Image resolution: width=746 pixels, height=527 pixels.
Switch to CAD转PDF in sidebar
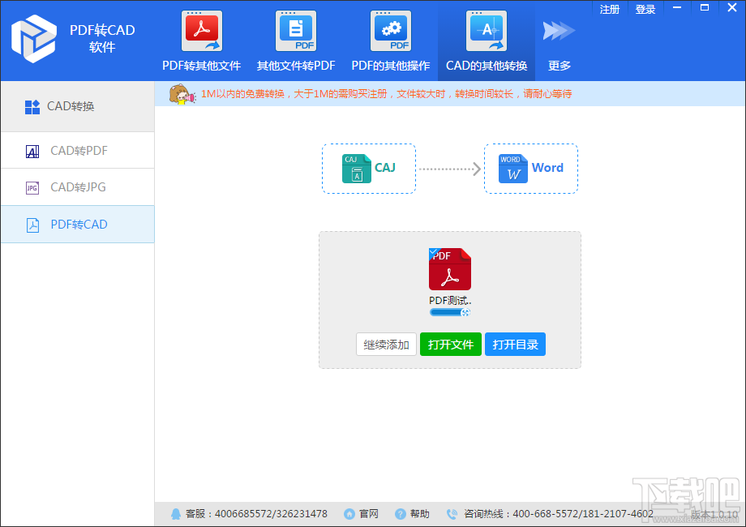pyautogui.click(x=78, y=150)
